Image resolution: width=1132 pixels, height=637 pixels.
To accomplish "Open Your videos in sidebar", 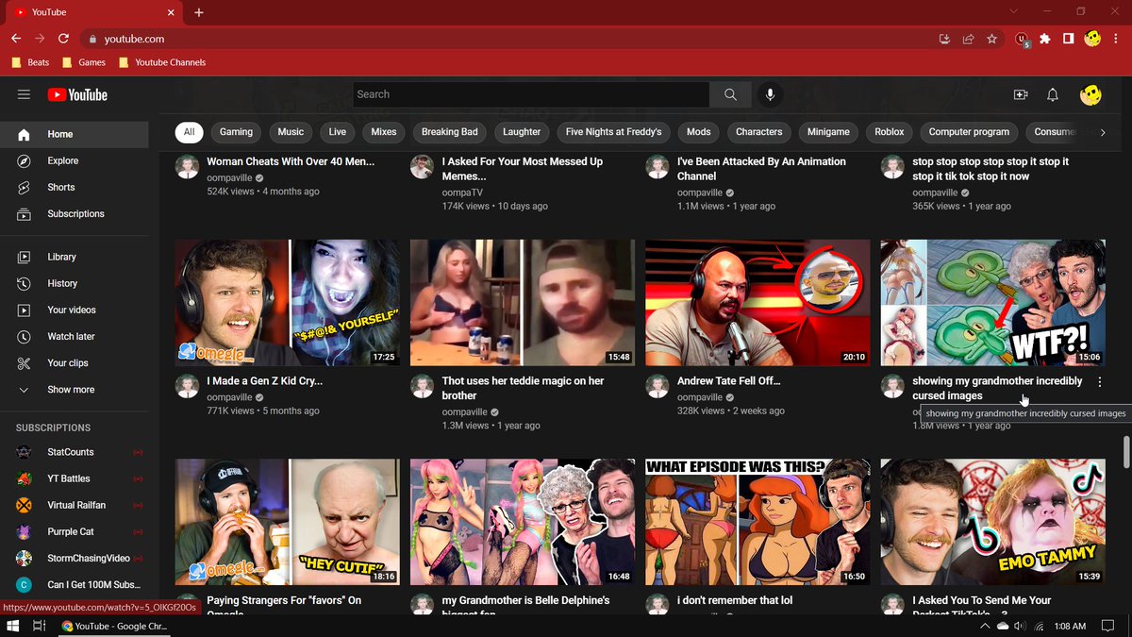I will [x=75, y=310].
